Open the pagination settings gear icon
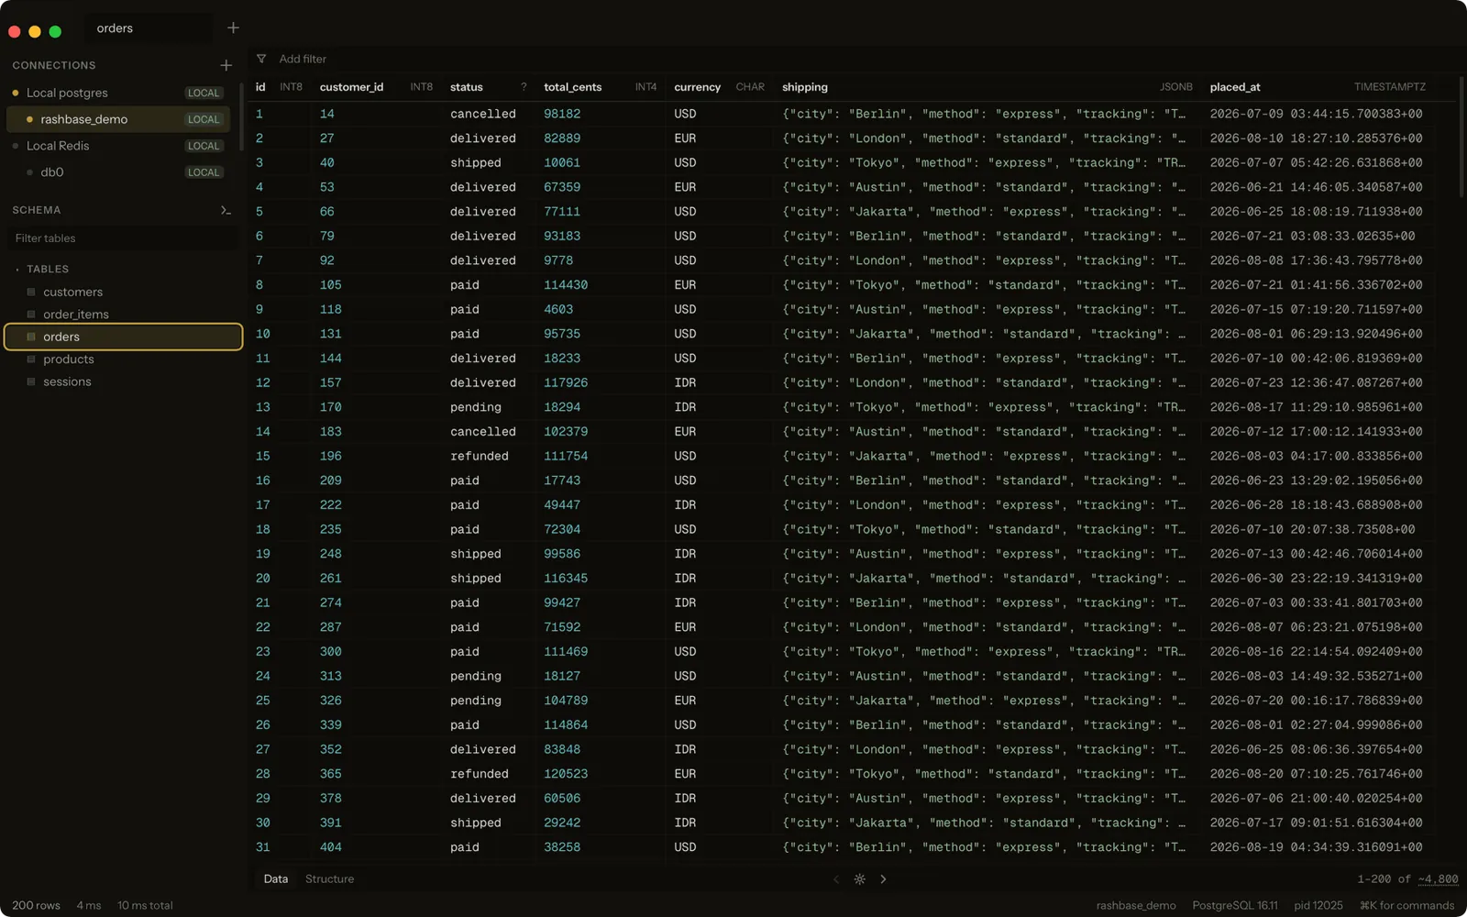 tap(860, 879)
